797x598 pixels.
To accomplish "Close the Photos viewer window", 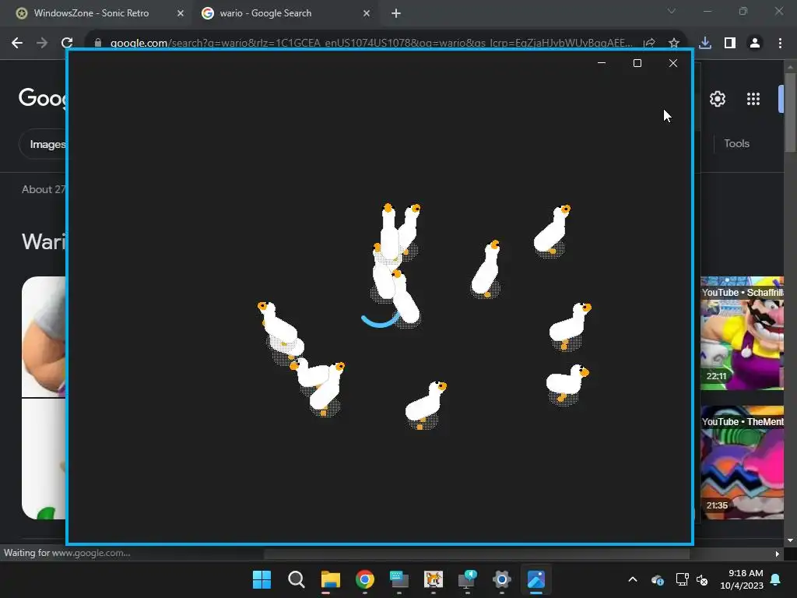I will point(673,63).
